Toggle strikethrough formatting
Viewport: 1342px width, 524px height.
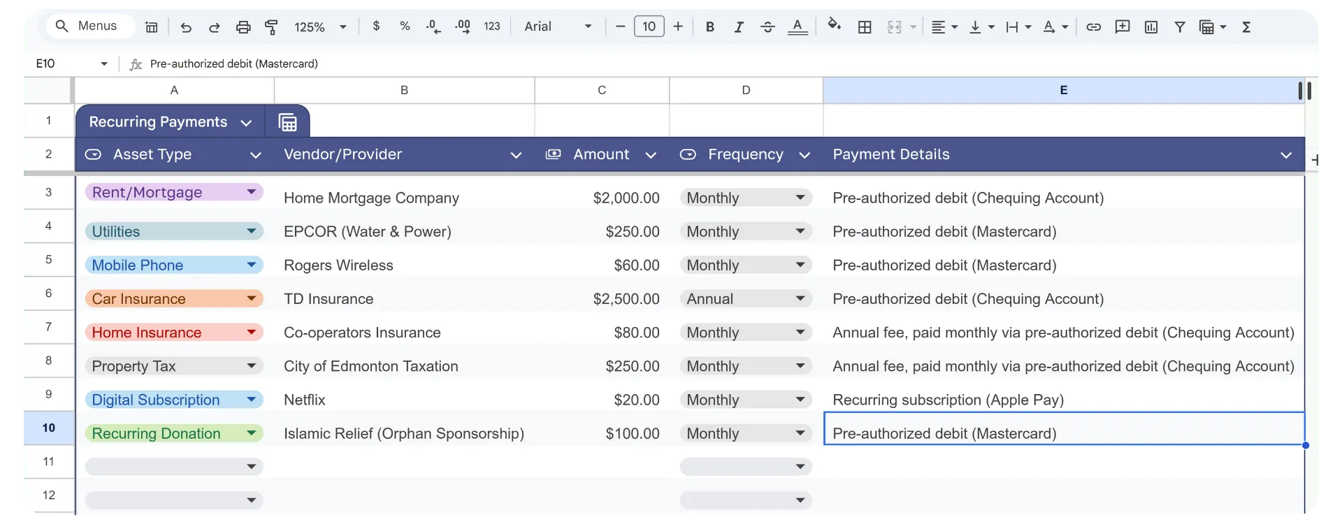[x=767, y=27]
